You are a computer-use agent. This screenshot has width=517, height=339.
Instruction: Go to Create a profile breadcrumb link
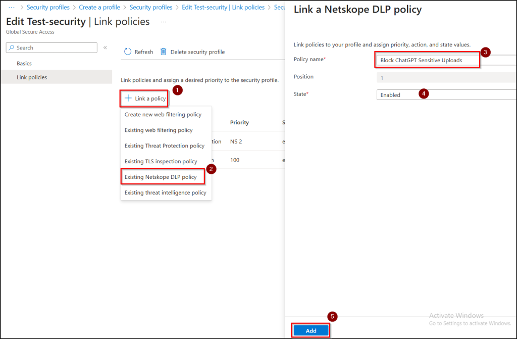[x=99, y=8]
